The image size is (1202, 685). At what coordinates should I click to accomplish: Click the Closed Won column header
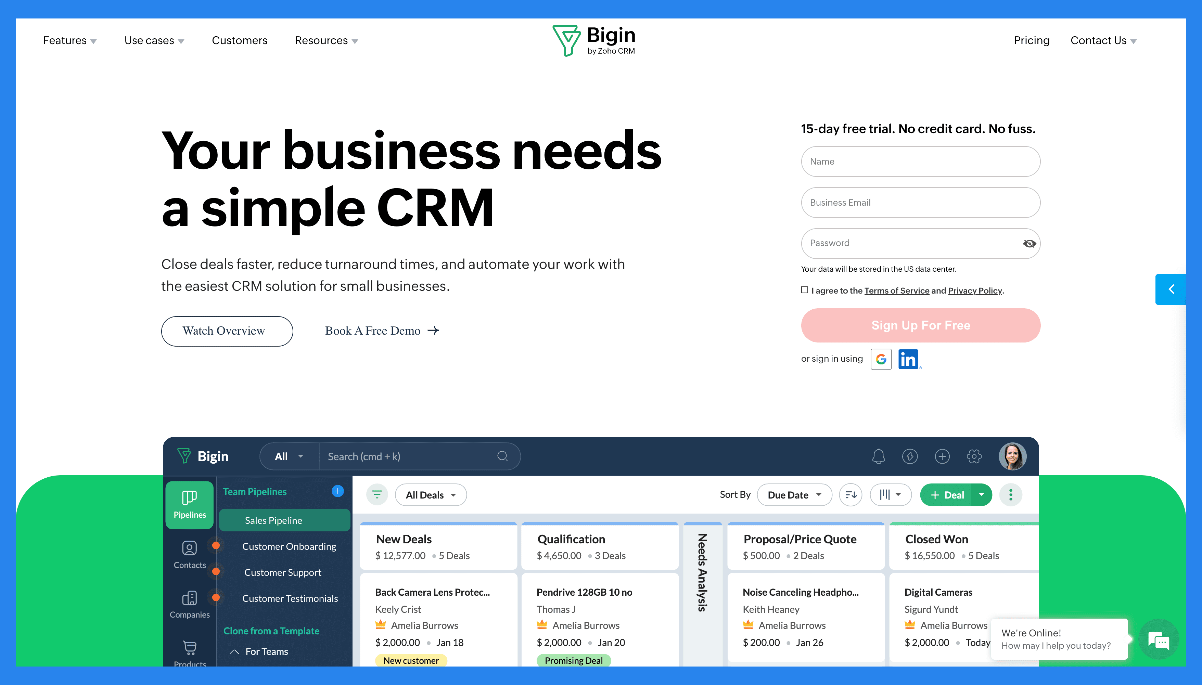coord(964,546)
